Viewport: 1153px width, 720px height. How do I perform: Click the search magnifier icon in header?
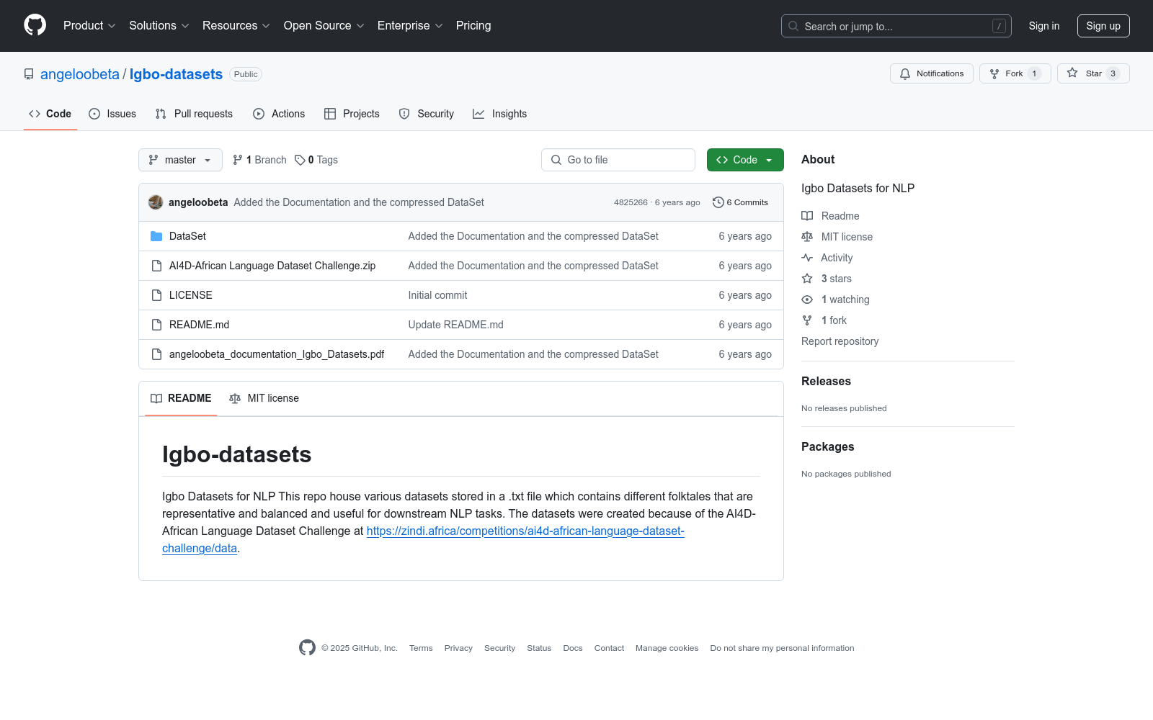(x=793, y=26)
